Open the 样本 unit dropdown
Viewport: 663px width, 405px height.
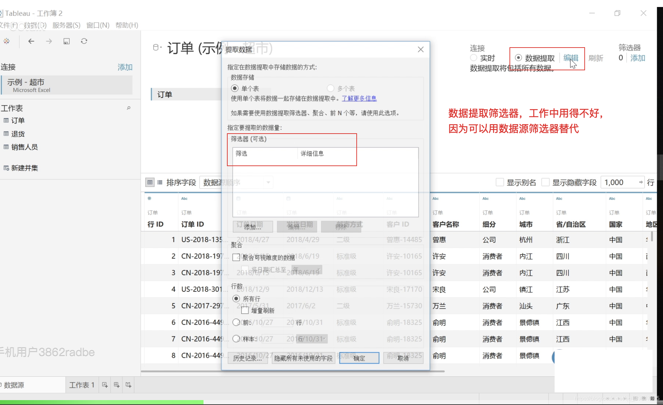pyautogui.click(x=311, y=339)
